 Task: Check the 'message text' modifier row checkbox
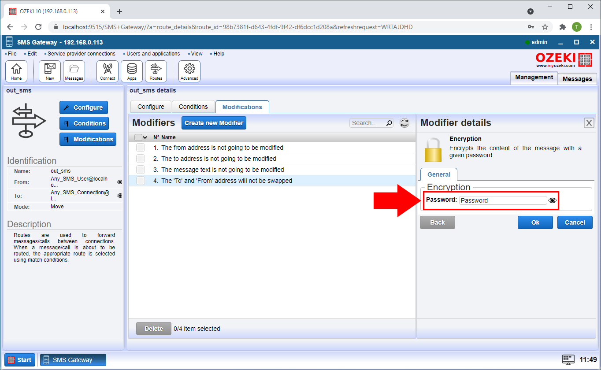tap(141, 170)
